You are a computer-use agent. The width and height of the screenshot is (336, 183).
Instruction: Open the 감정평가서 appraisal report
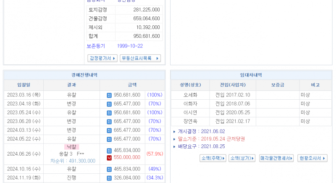point(102,58)
